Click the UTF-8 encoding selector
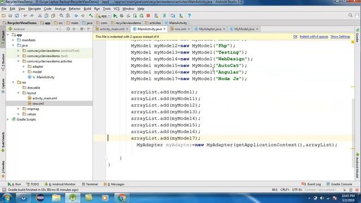 tap(297, 189)
